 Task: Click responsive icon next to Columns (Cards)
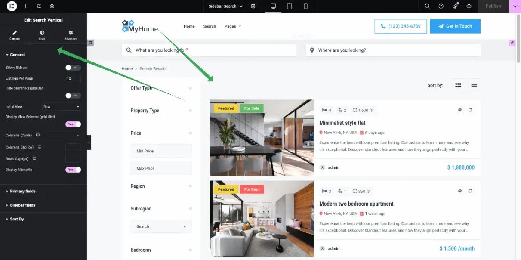[38, 135]
